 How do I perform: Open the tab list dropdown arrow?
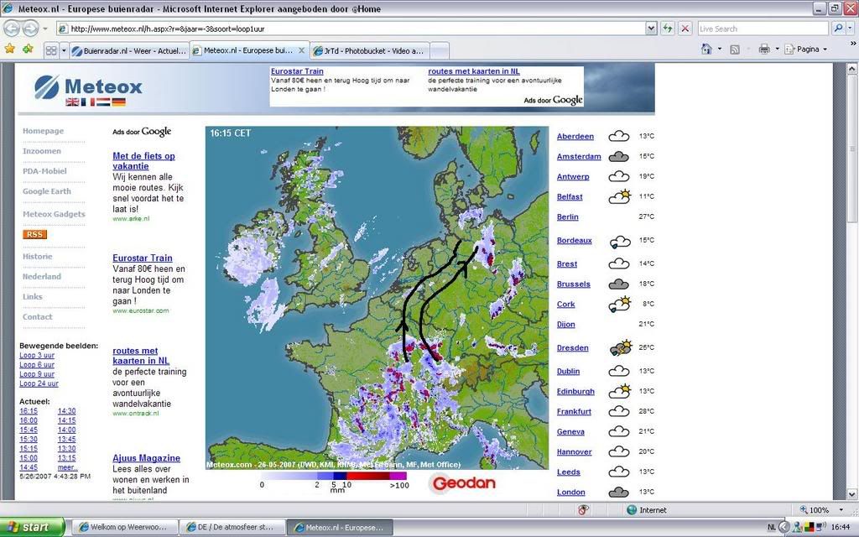coord(64,50)
